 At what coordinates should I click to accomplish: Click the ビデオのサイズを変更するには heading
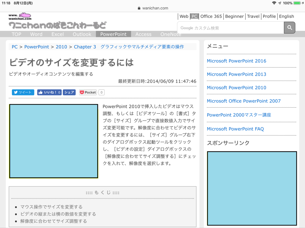point(71,62)
